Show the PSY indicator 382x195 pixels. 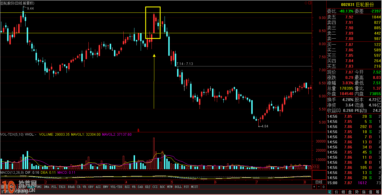[186, 187]
